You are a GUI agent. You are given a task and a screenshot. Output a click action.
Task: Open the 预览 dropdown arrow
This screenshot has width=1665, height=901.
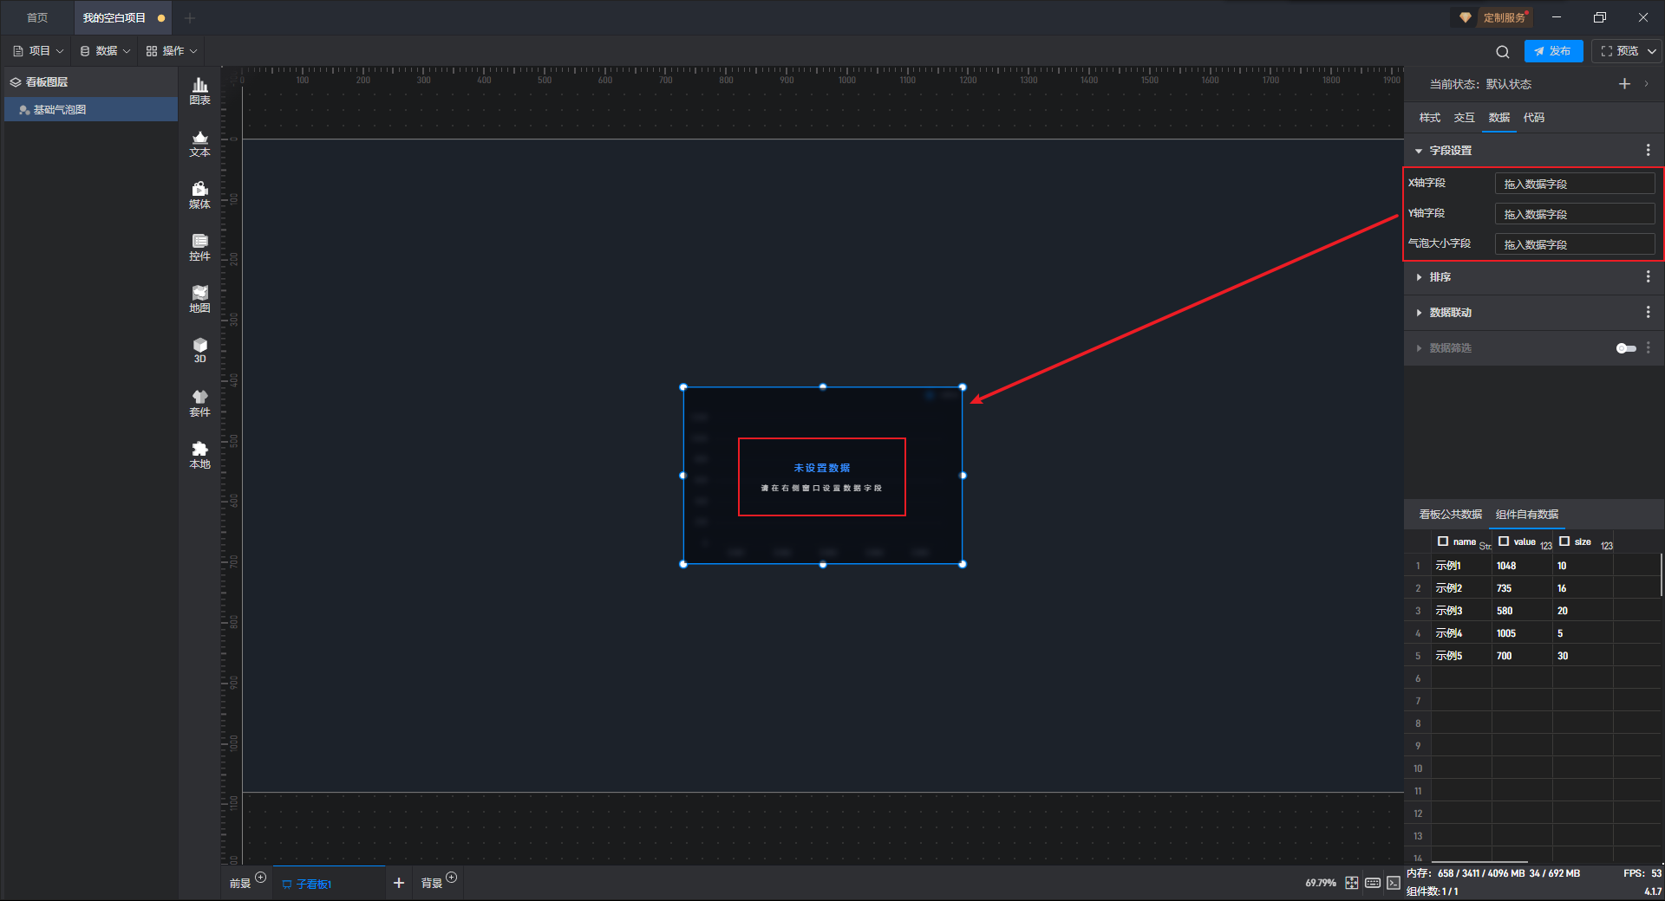click(1652, 51)
